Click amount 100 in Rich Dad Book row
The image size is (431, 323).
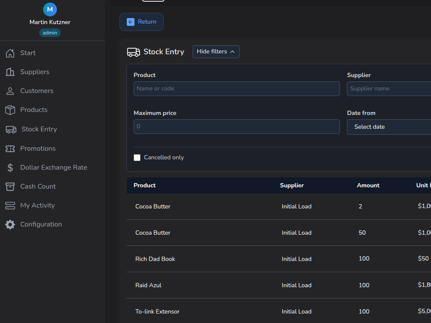[x=364, y=259]
